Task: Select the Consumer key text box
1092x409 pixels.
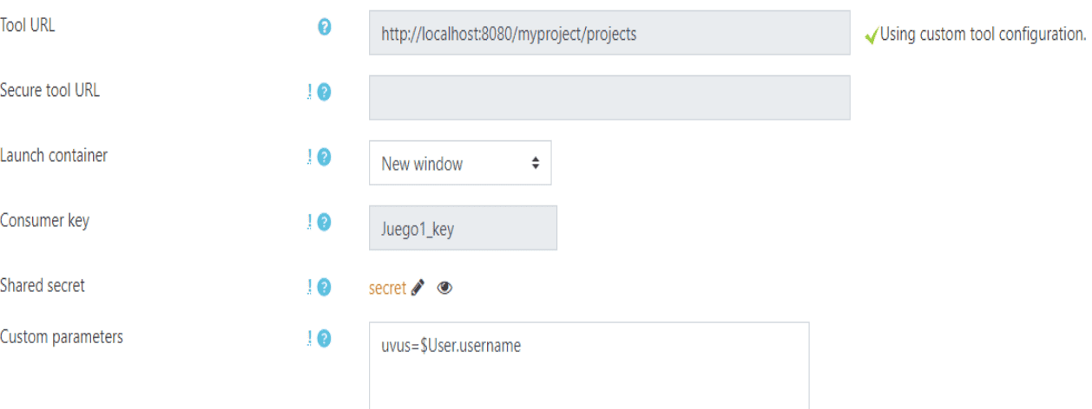Action: [x=463, y=228]
